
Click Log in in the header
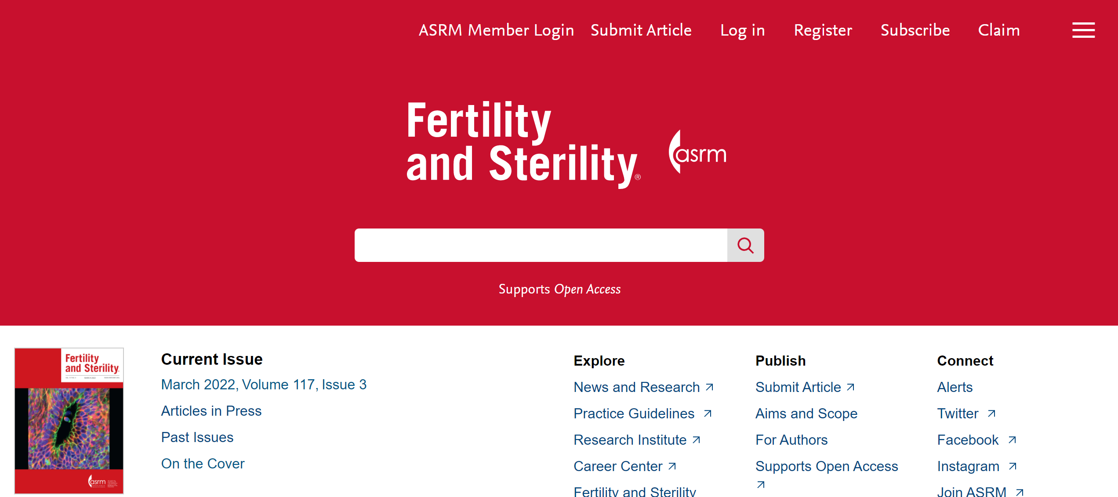[743, 30]
